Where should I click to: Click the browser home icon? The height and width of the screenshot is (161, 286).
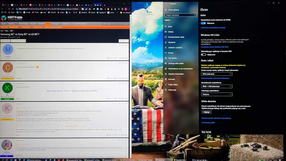coord(13,9)
